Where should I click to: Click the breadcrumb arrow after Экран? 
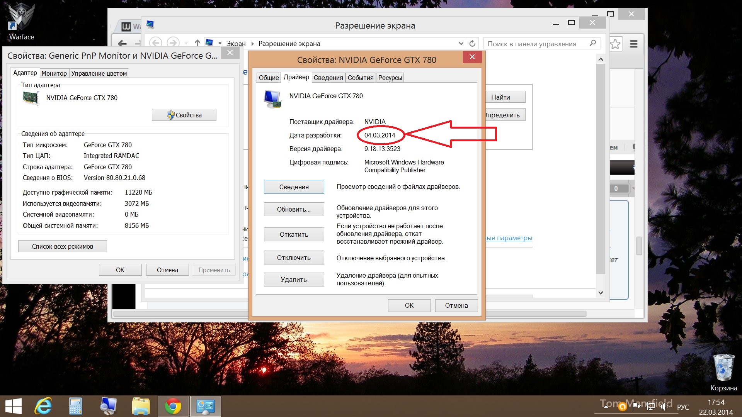coord(252,44)
